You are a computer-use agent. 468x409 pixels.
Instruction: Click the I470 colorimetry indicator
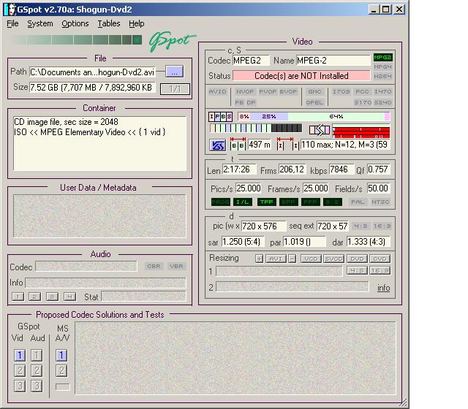coord(382,91)
